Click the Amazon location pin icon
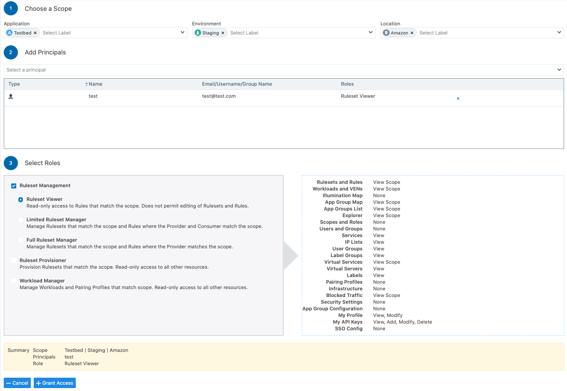Image resolution: width=567 pixels, height=391 pixels. tap(386, 33)
